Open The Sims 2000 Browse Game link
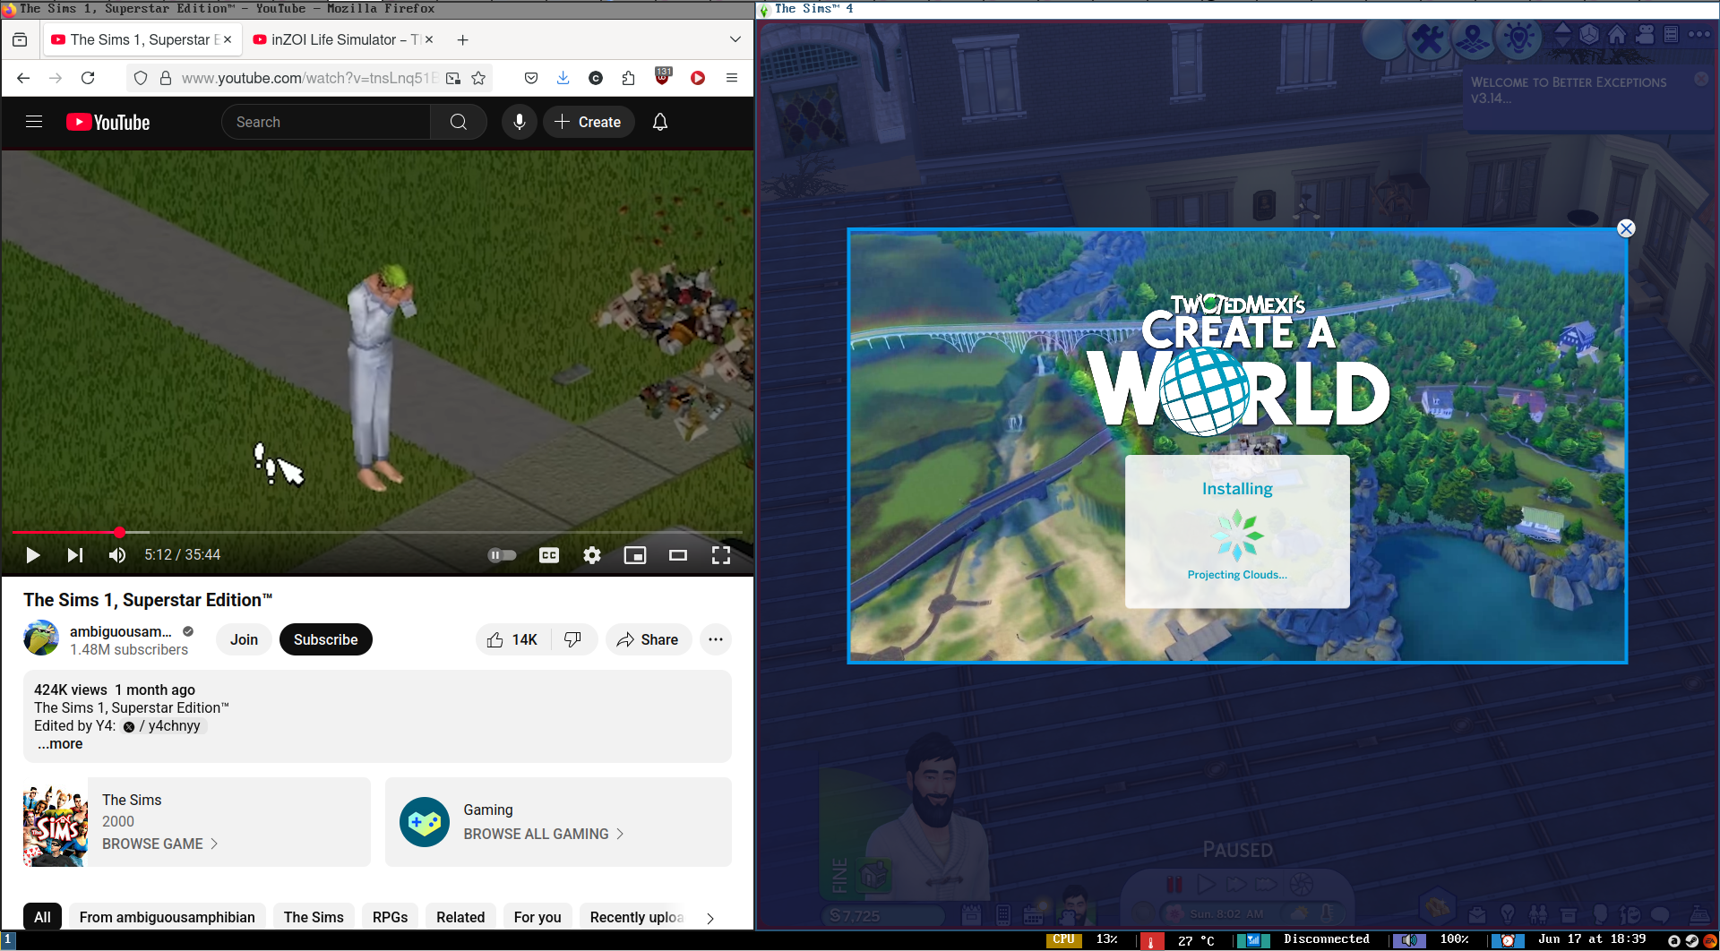Screen dimensions: 1720x951 pos(159,844)
